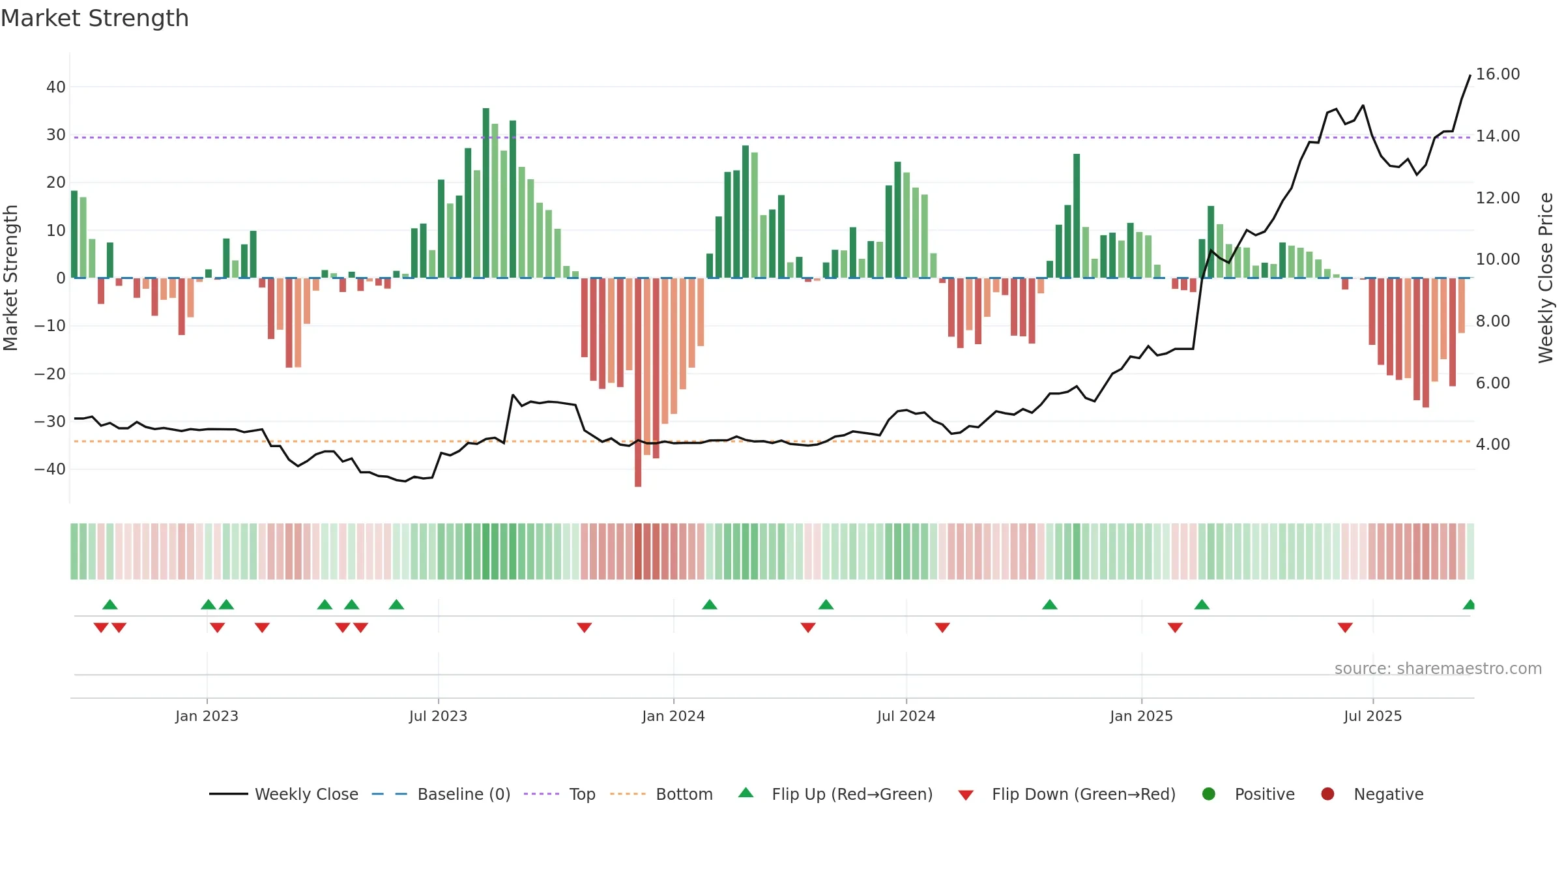This screenshot has width=1564, height=880.
Task: Click the '20' left axis tick label
Action: coord(56,183)
